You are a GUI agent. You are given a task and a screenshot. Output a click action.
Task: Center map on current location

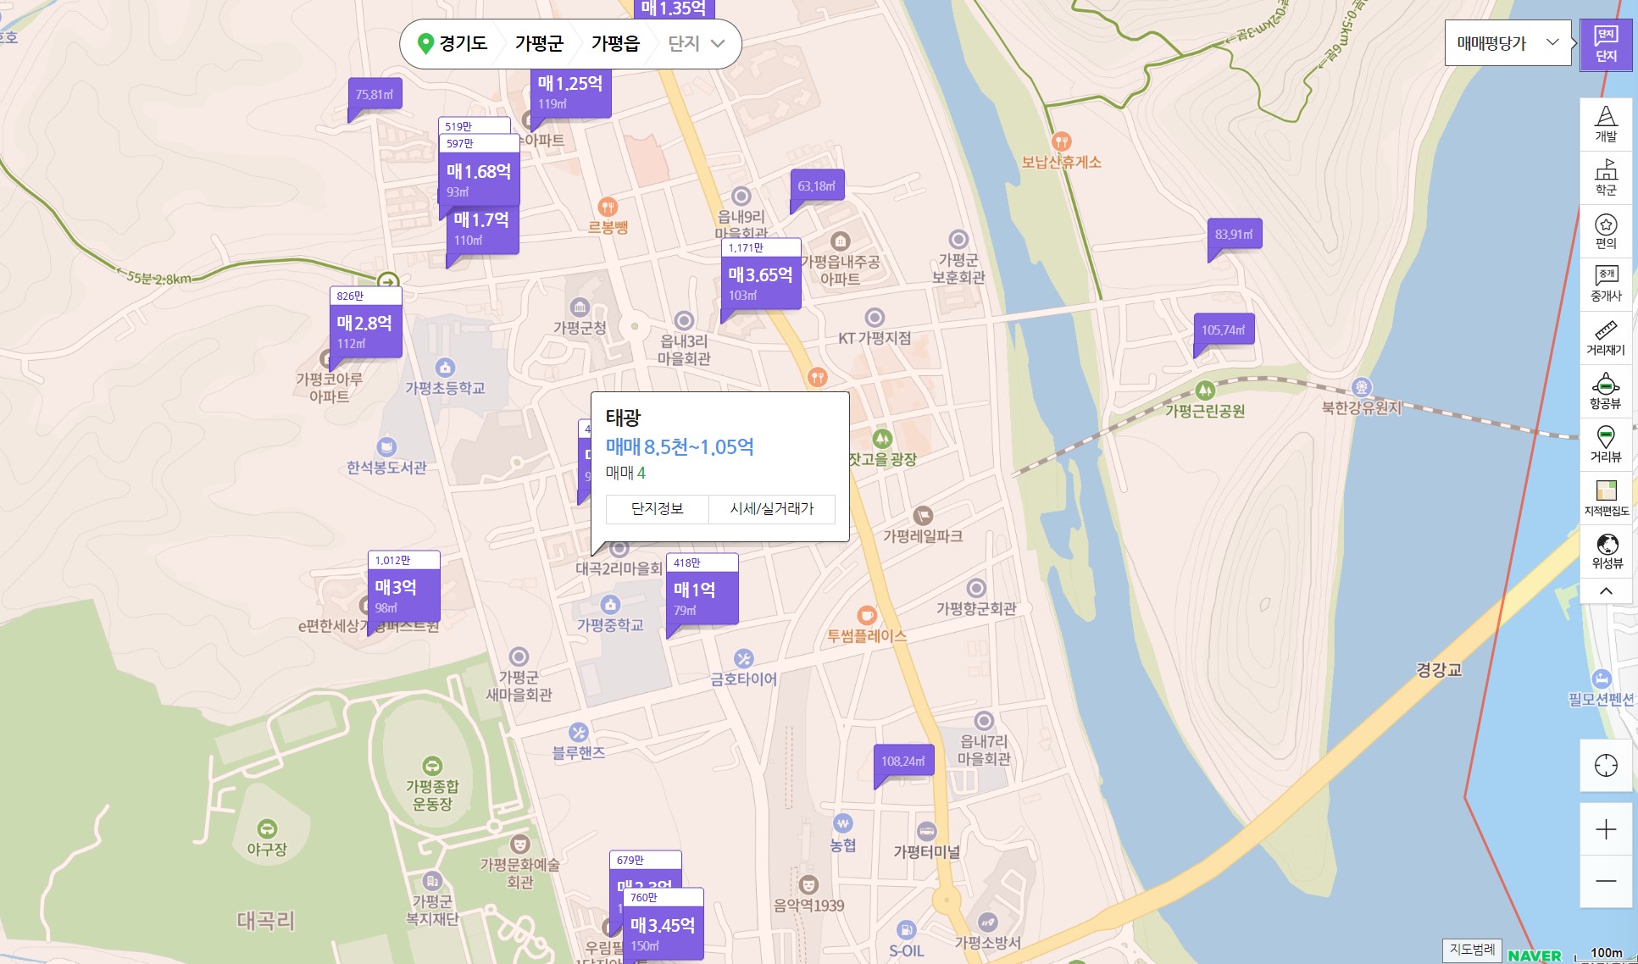click(x=1606, y=766)
